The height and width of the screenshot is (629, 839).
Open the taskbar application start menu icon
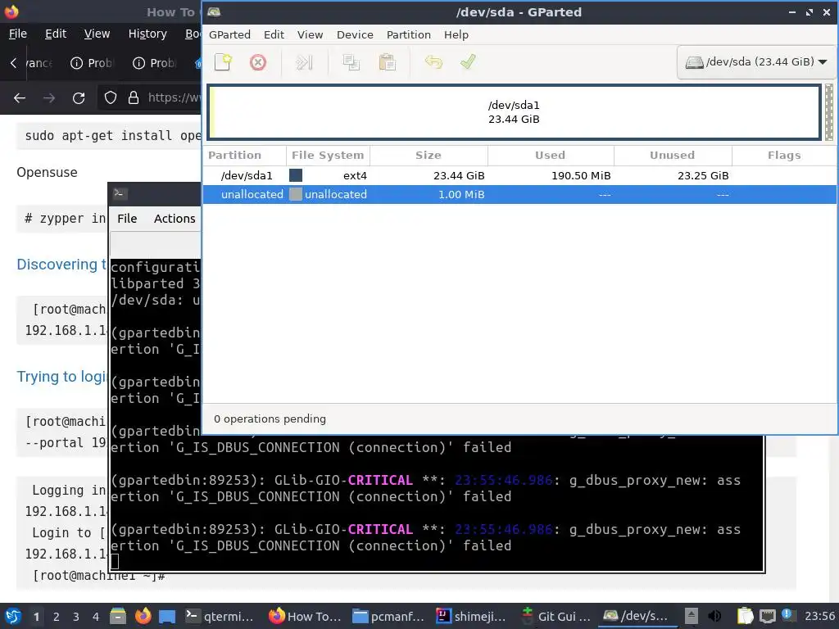tap(13, 616)
